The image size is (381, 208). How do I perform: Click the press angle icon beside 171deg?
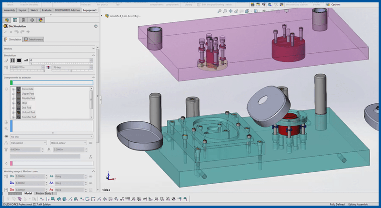49,67
